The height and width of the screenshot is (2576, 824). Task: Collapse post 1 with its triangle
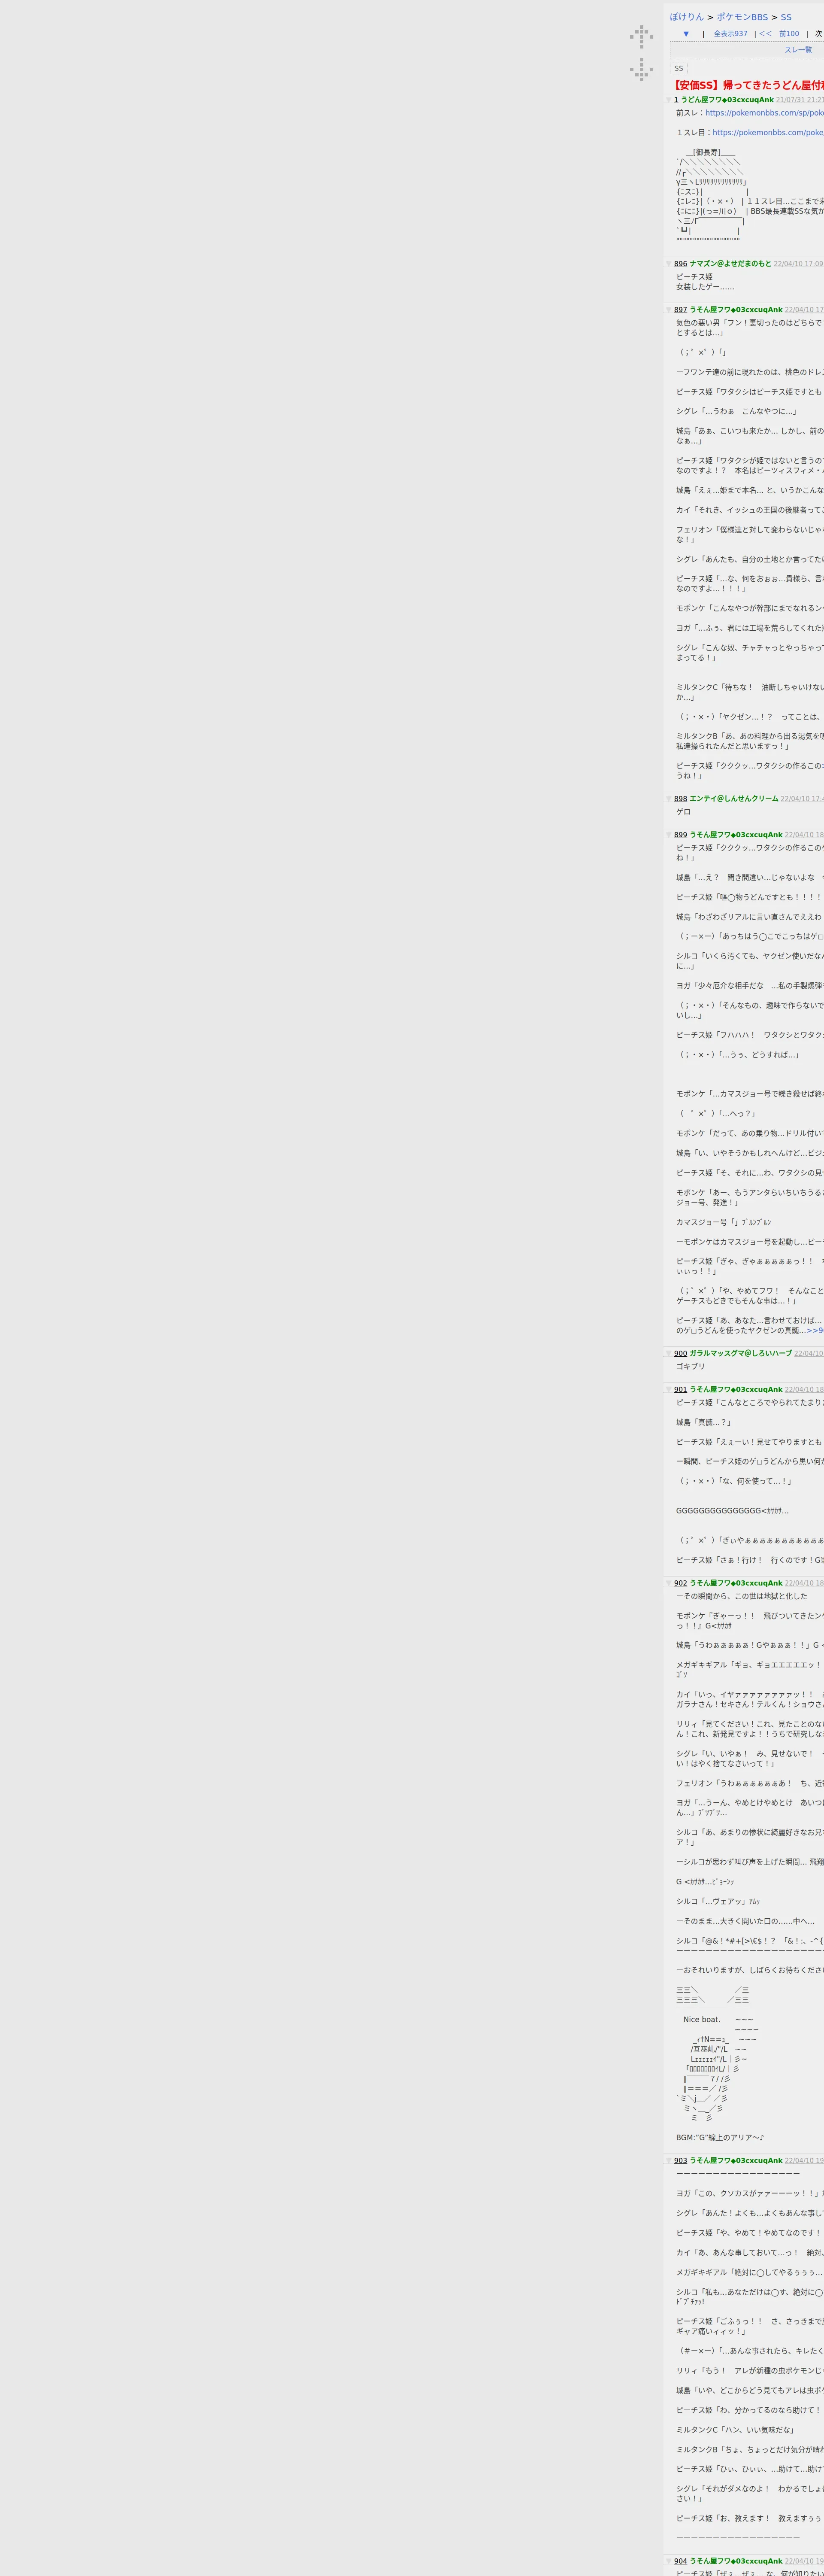point(669,100)
